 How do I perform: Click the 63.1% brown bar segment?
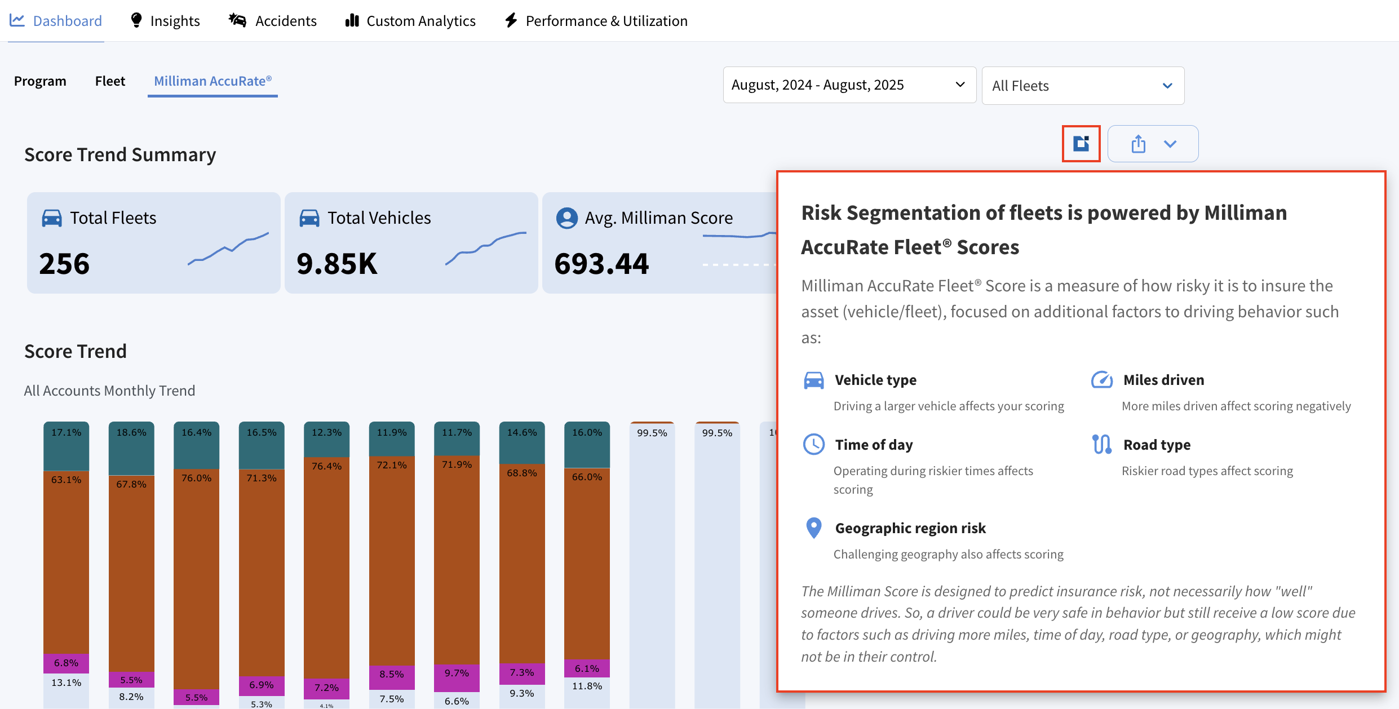click(67, 562)
